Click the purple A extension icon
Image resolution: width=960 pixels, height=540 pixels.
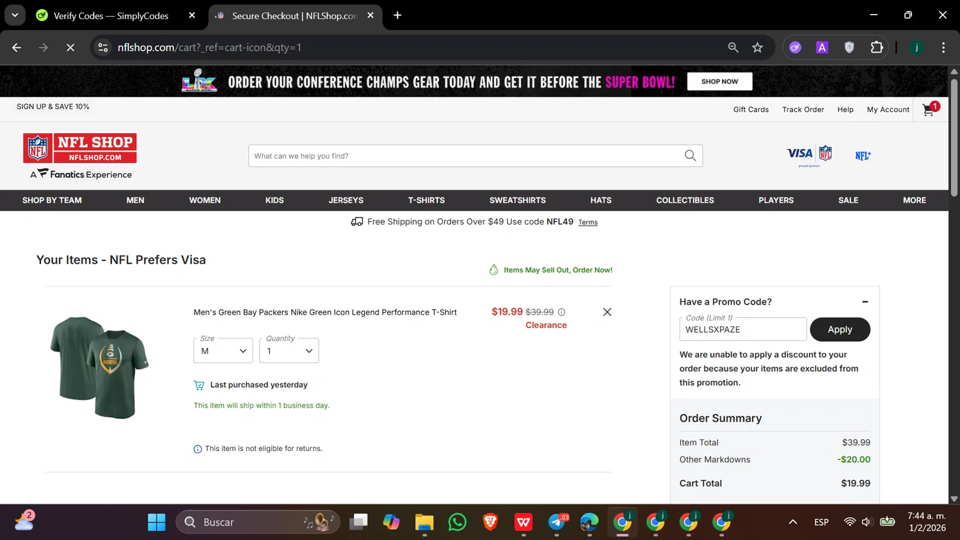point(822,47)
